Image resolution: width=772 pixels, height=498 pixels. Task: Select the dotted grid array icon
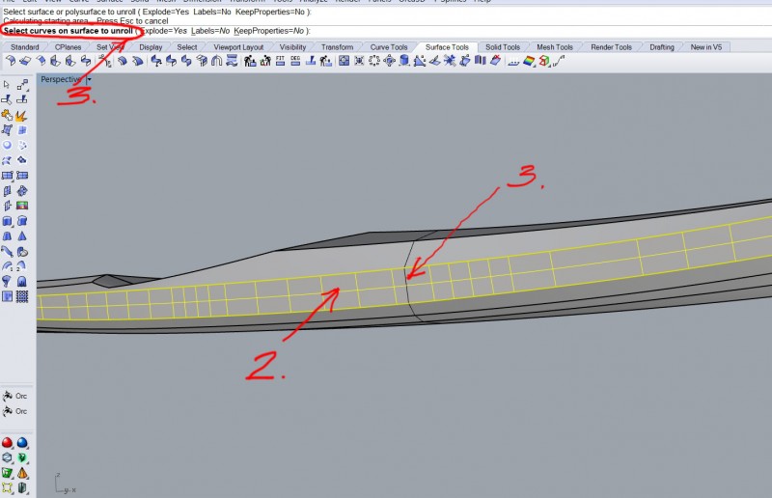22,296
